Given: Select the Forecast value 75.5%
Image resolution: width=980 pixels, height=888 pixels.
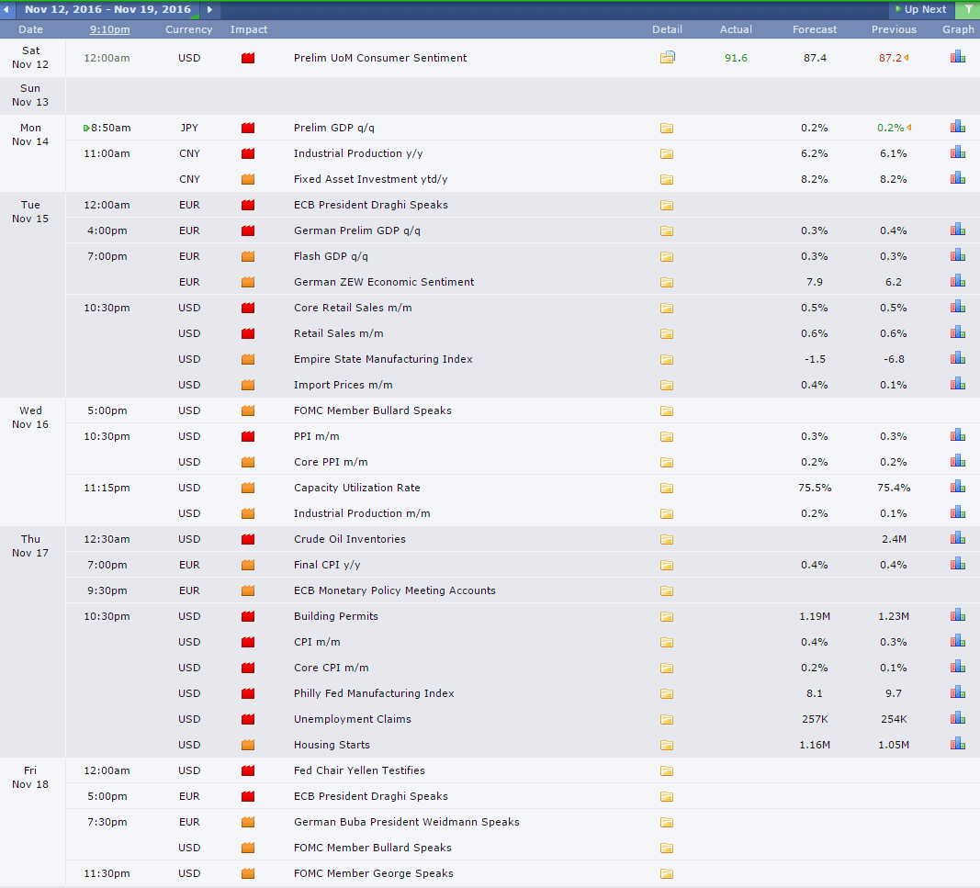Looking at the screenshot, I should [815, 488].
